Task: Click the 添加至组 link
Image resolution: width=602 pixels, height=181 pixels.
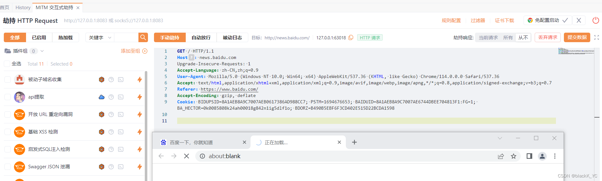Action: pyautogui.click(x=130, y=51)
